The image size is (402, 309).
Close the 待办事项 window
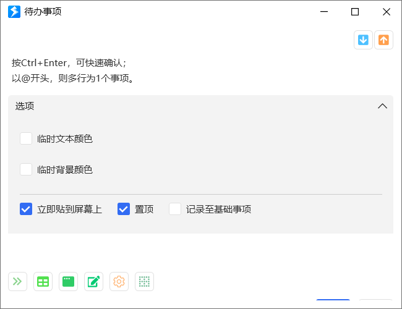(x=387, y=12)
